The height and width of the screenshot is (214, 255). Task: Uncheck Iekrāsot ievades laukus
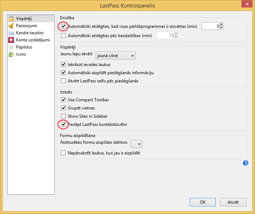click(x=63, y=65)
